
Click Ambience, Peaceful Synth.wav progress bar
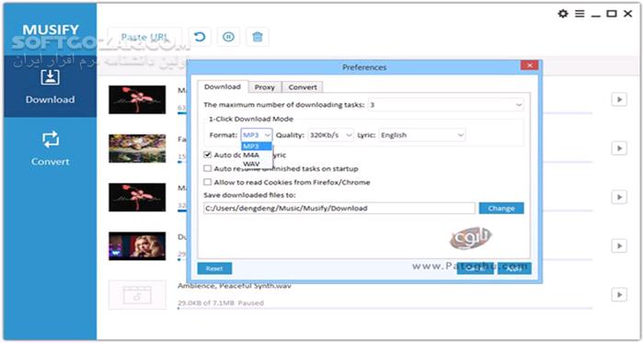point(385,308)
